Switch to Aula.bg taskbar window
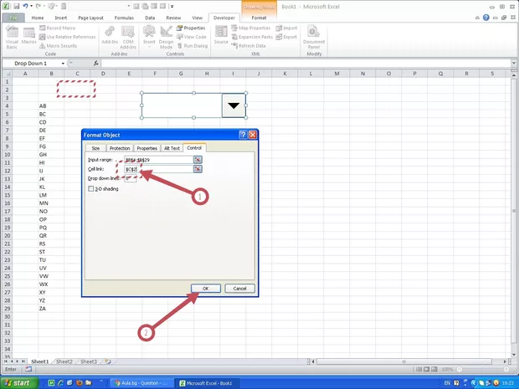This screenshot has height=389, width=519. tap(141, 383)
